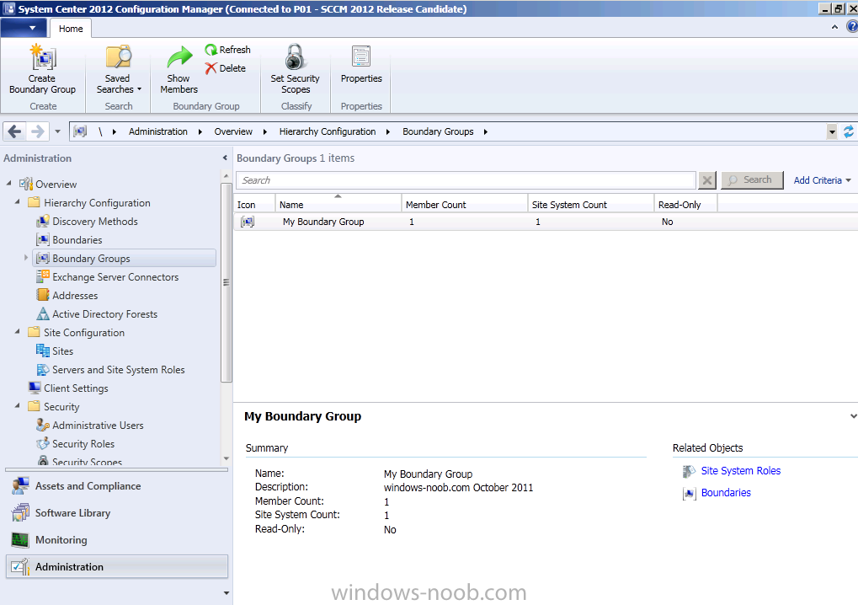
Task: Open the address bar history dropdown
Action: click(x=832, y=131)
